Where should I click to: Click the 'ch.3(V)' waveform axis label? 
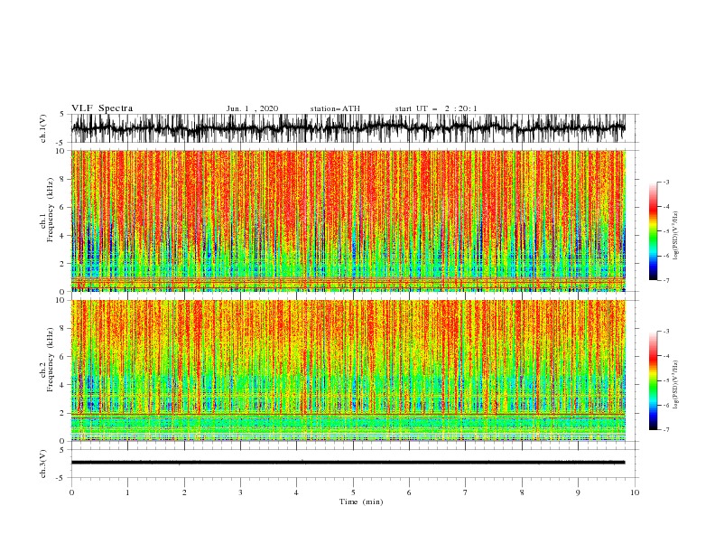(x=43, y=464)
